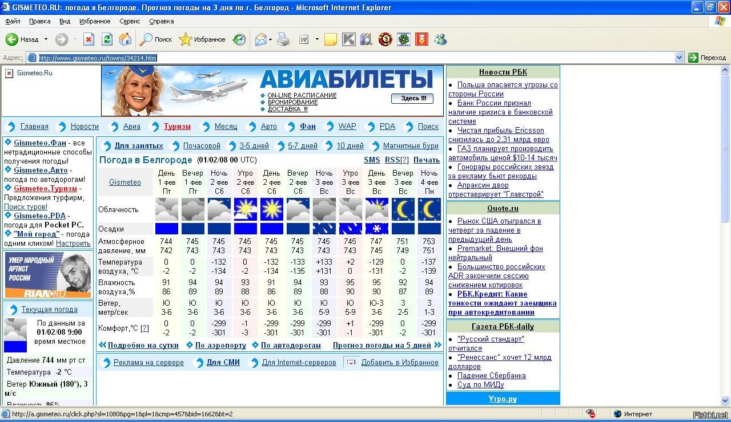Screen dimensions: 731x422
Task: Click the Настроить link
Action: 73,244
